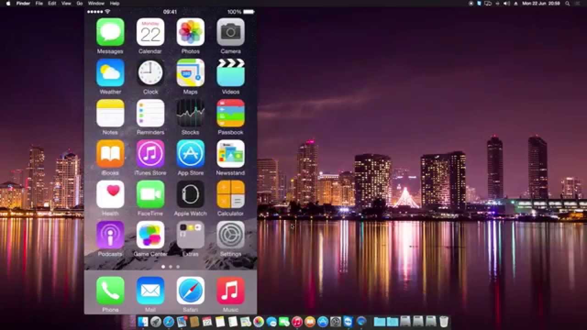Open the Calendar app showing 22
This screenshot has height=330, width=587.
(x=150, y=32)
